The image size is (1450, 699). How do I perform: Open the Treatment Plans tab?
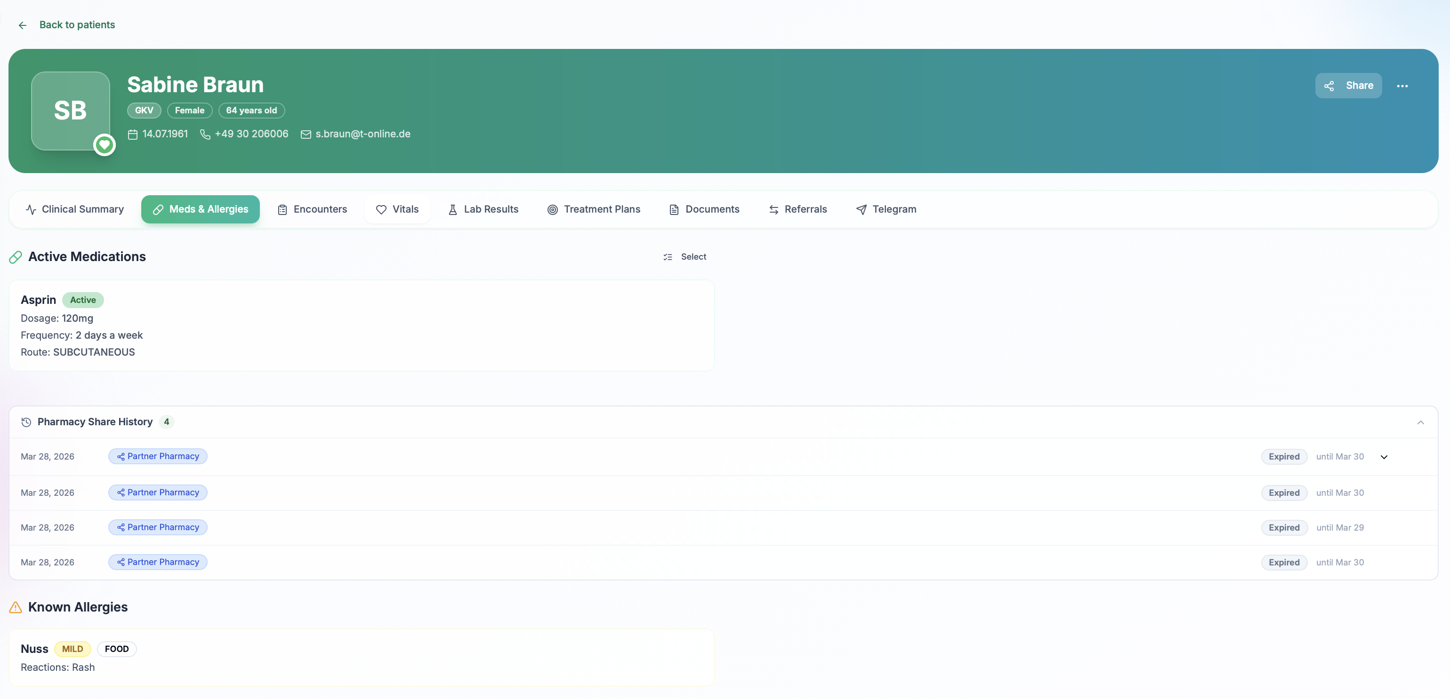click(x=594, y=209)
